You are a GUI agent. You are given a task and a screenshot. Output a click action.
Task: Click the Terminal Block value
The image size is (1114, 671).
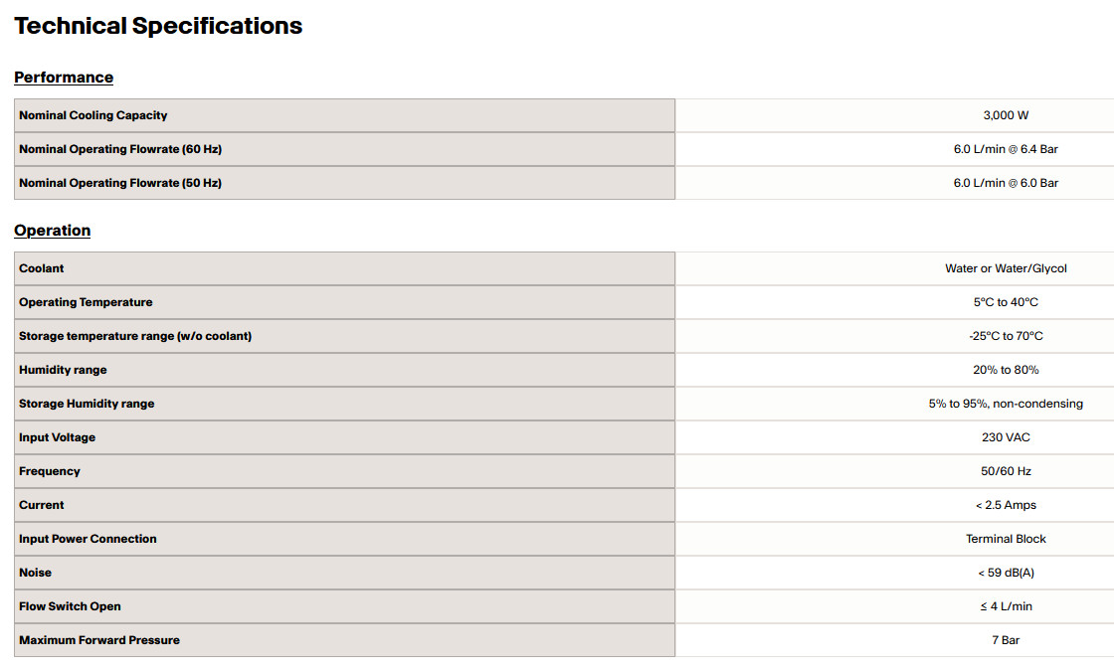click(x=1006, y=539)
